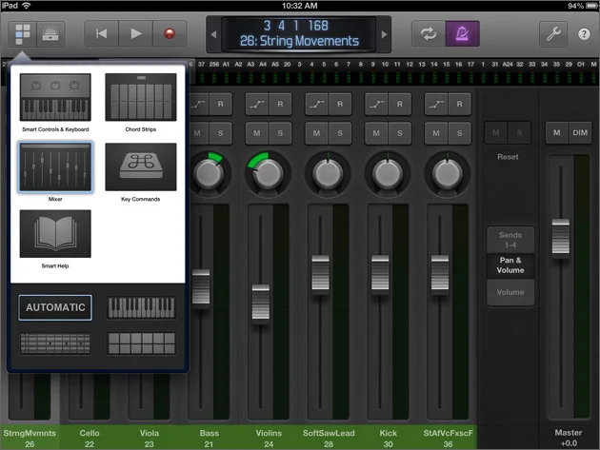Screen dimensions: 600x450
Task: Enable record on Violins channel
Action: coord(280,104)
